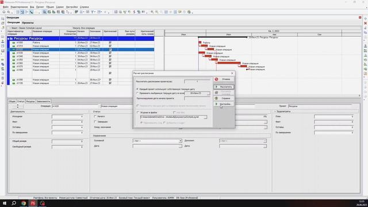Click the Начало column header
The image size is (368, 207).
(83, 33)
